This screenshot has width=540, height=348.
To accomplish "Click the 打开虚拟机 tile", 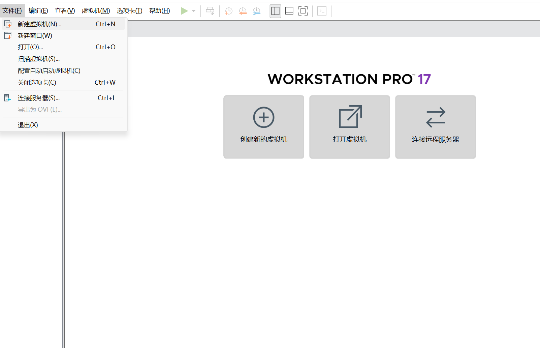I will pyautogui.click(x=350, y=127).
